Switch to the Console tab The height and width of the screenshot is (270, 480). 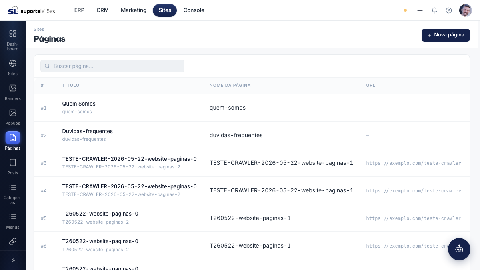tap(194, 10)
